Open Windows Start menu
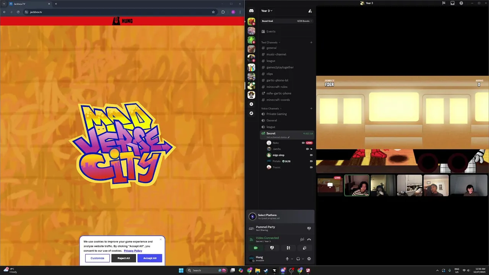Image resolution: width=489 pixels, height=275 pixels. [181, 270]
